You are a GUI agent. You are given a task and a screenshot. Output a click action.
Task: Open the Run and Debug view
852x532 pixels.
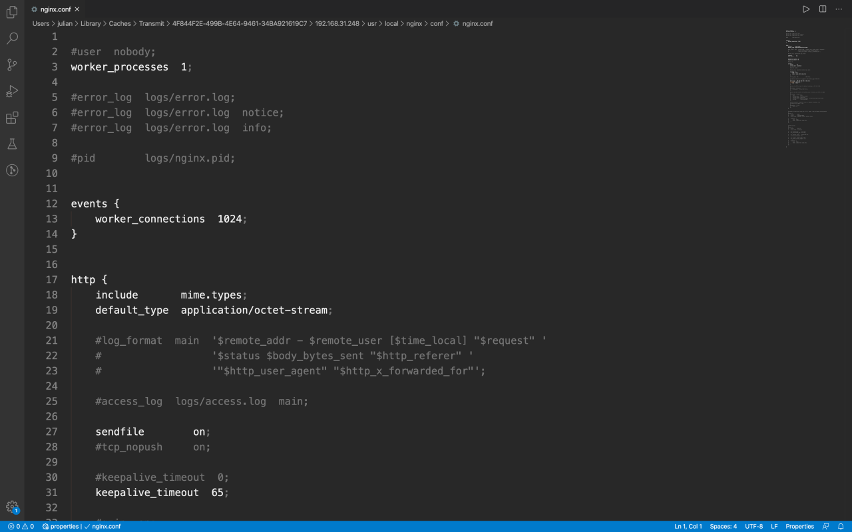pos(12,91)
